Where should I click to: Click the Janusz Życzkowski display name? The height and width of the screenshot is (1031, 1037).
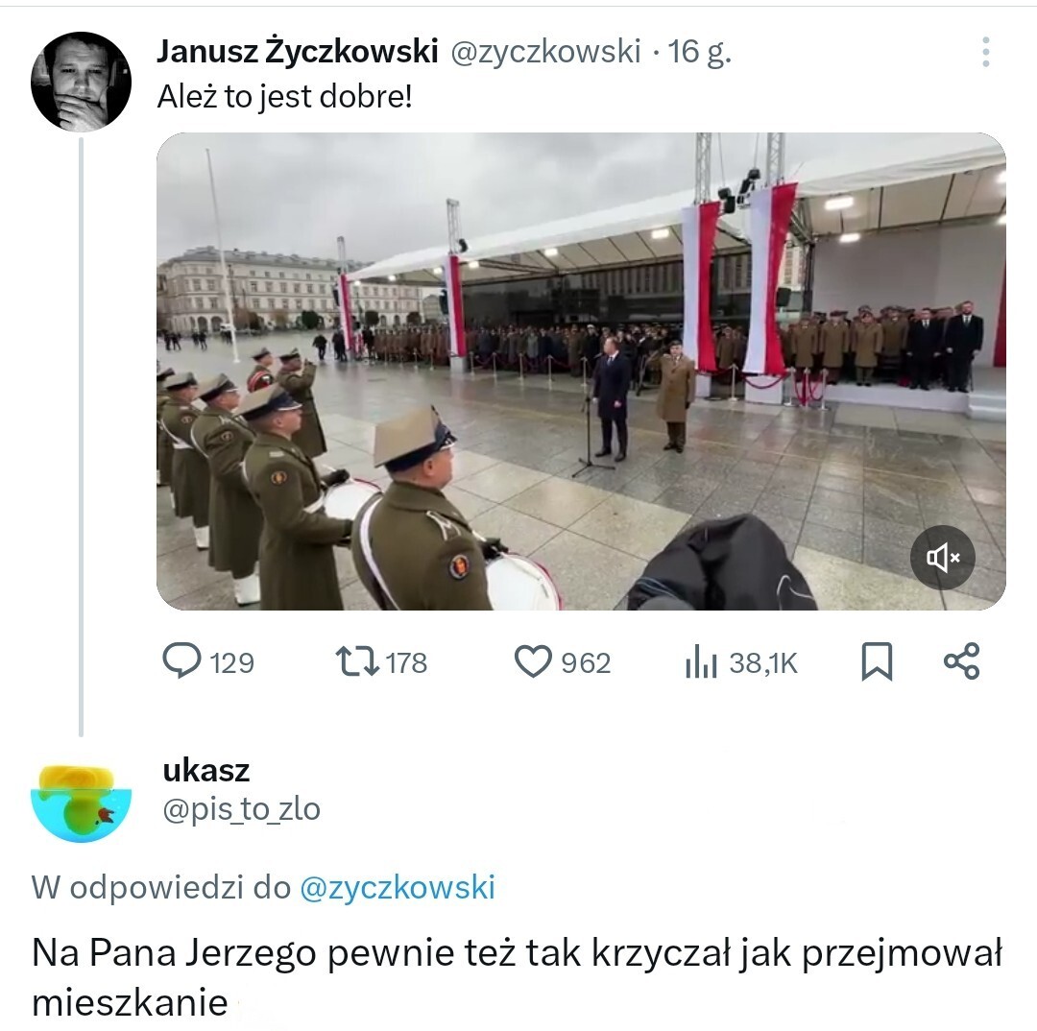[x=297, y=52]
